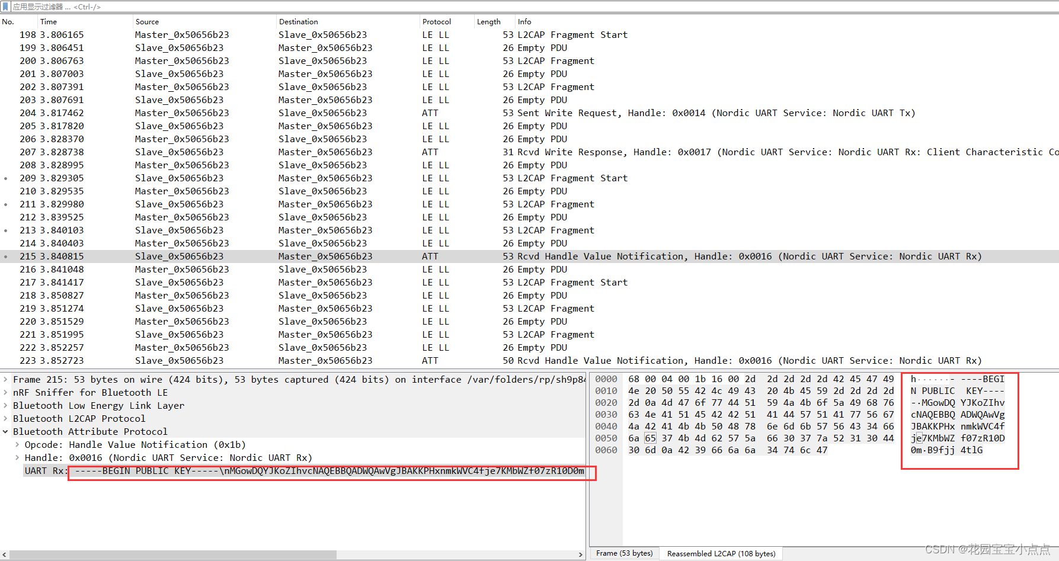Image resolution: width=1059 pixels, height=561 pixels.
Task: Click the display filter bookmark icon
Action: (x=5, y=7)
